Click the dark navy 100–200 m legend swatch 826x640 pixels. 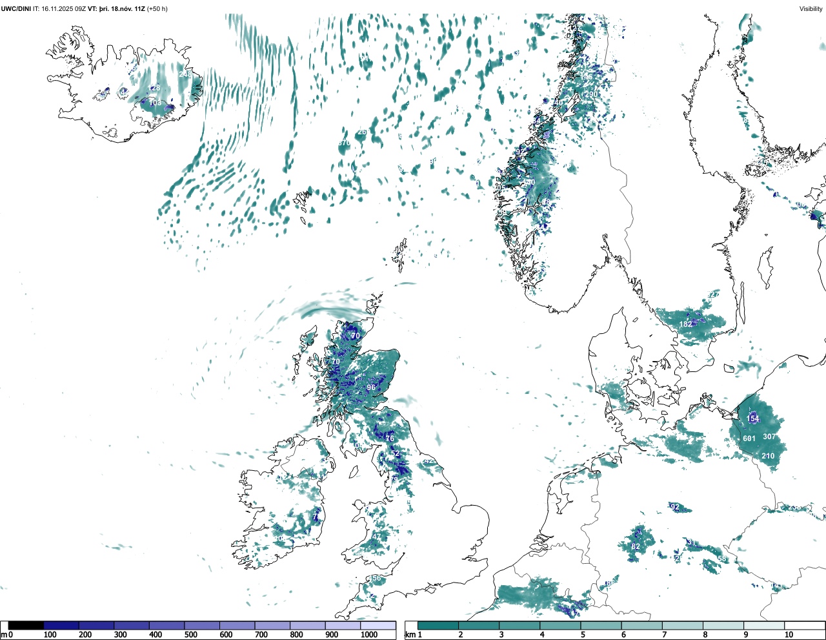(x=61, y=625)
